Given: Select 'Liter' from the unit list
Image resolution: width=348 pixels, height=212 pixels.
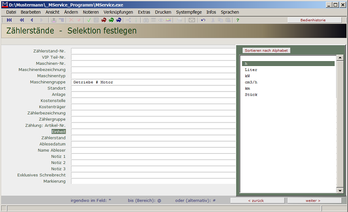Looking at the screenshot, I should 251,70.
